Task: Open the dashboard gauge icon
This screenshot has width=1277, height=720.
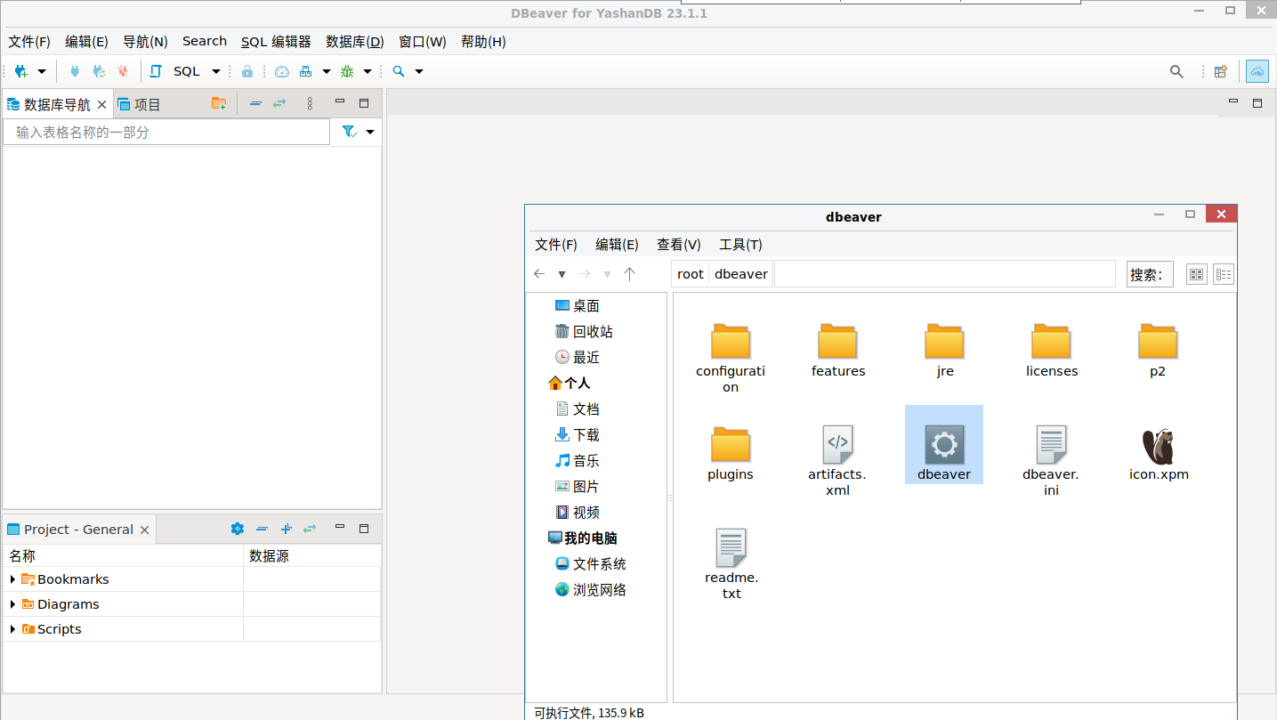Action: pyautogui.click(x=282, y=71)
